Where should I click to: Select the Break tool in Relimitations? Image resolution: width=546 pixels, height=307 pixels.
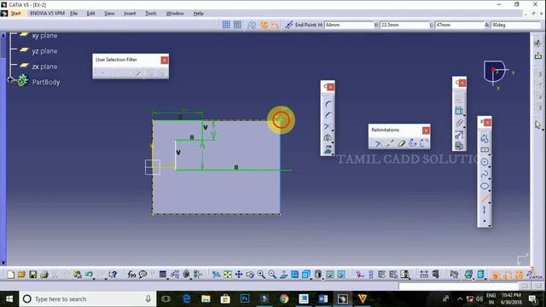[x=390, y=143]
